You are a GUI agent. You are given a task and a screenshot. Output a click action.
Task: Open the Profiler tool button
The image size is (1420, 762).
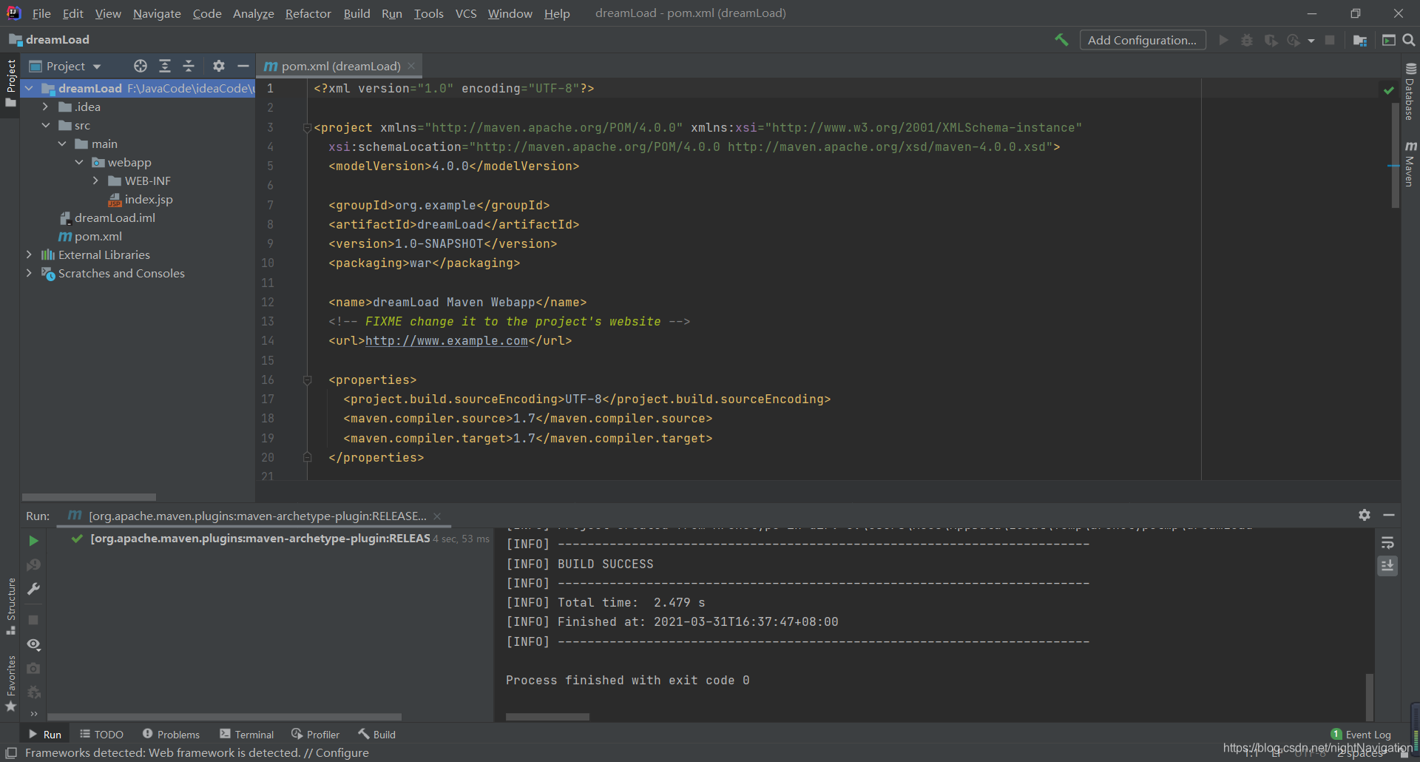coord(316,735)
